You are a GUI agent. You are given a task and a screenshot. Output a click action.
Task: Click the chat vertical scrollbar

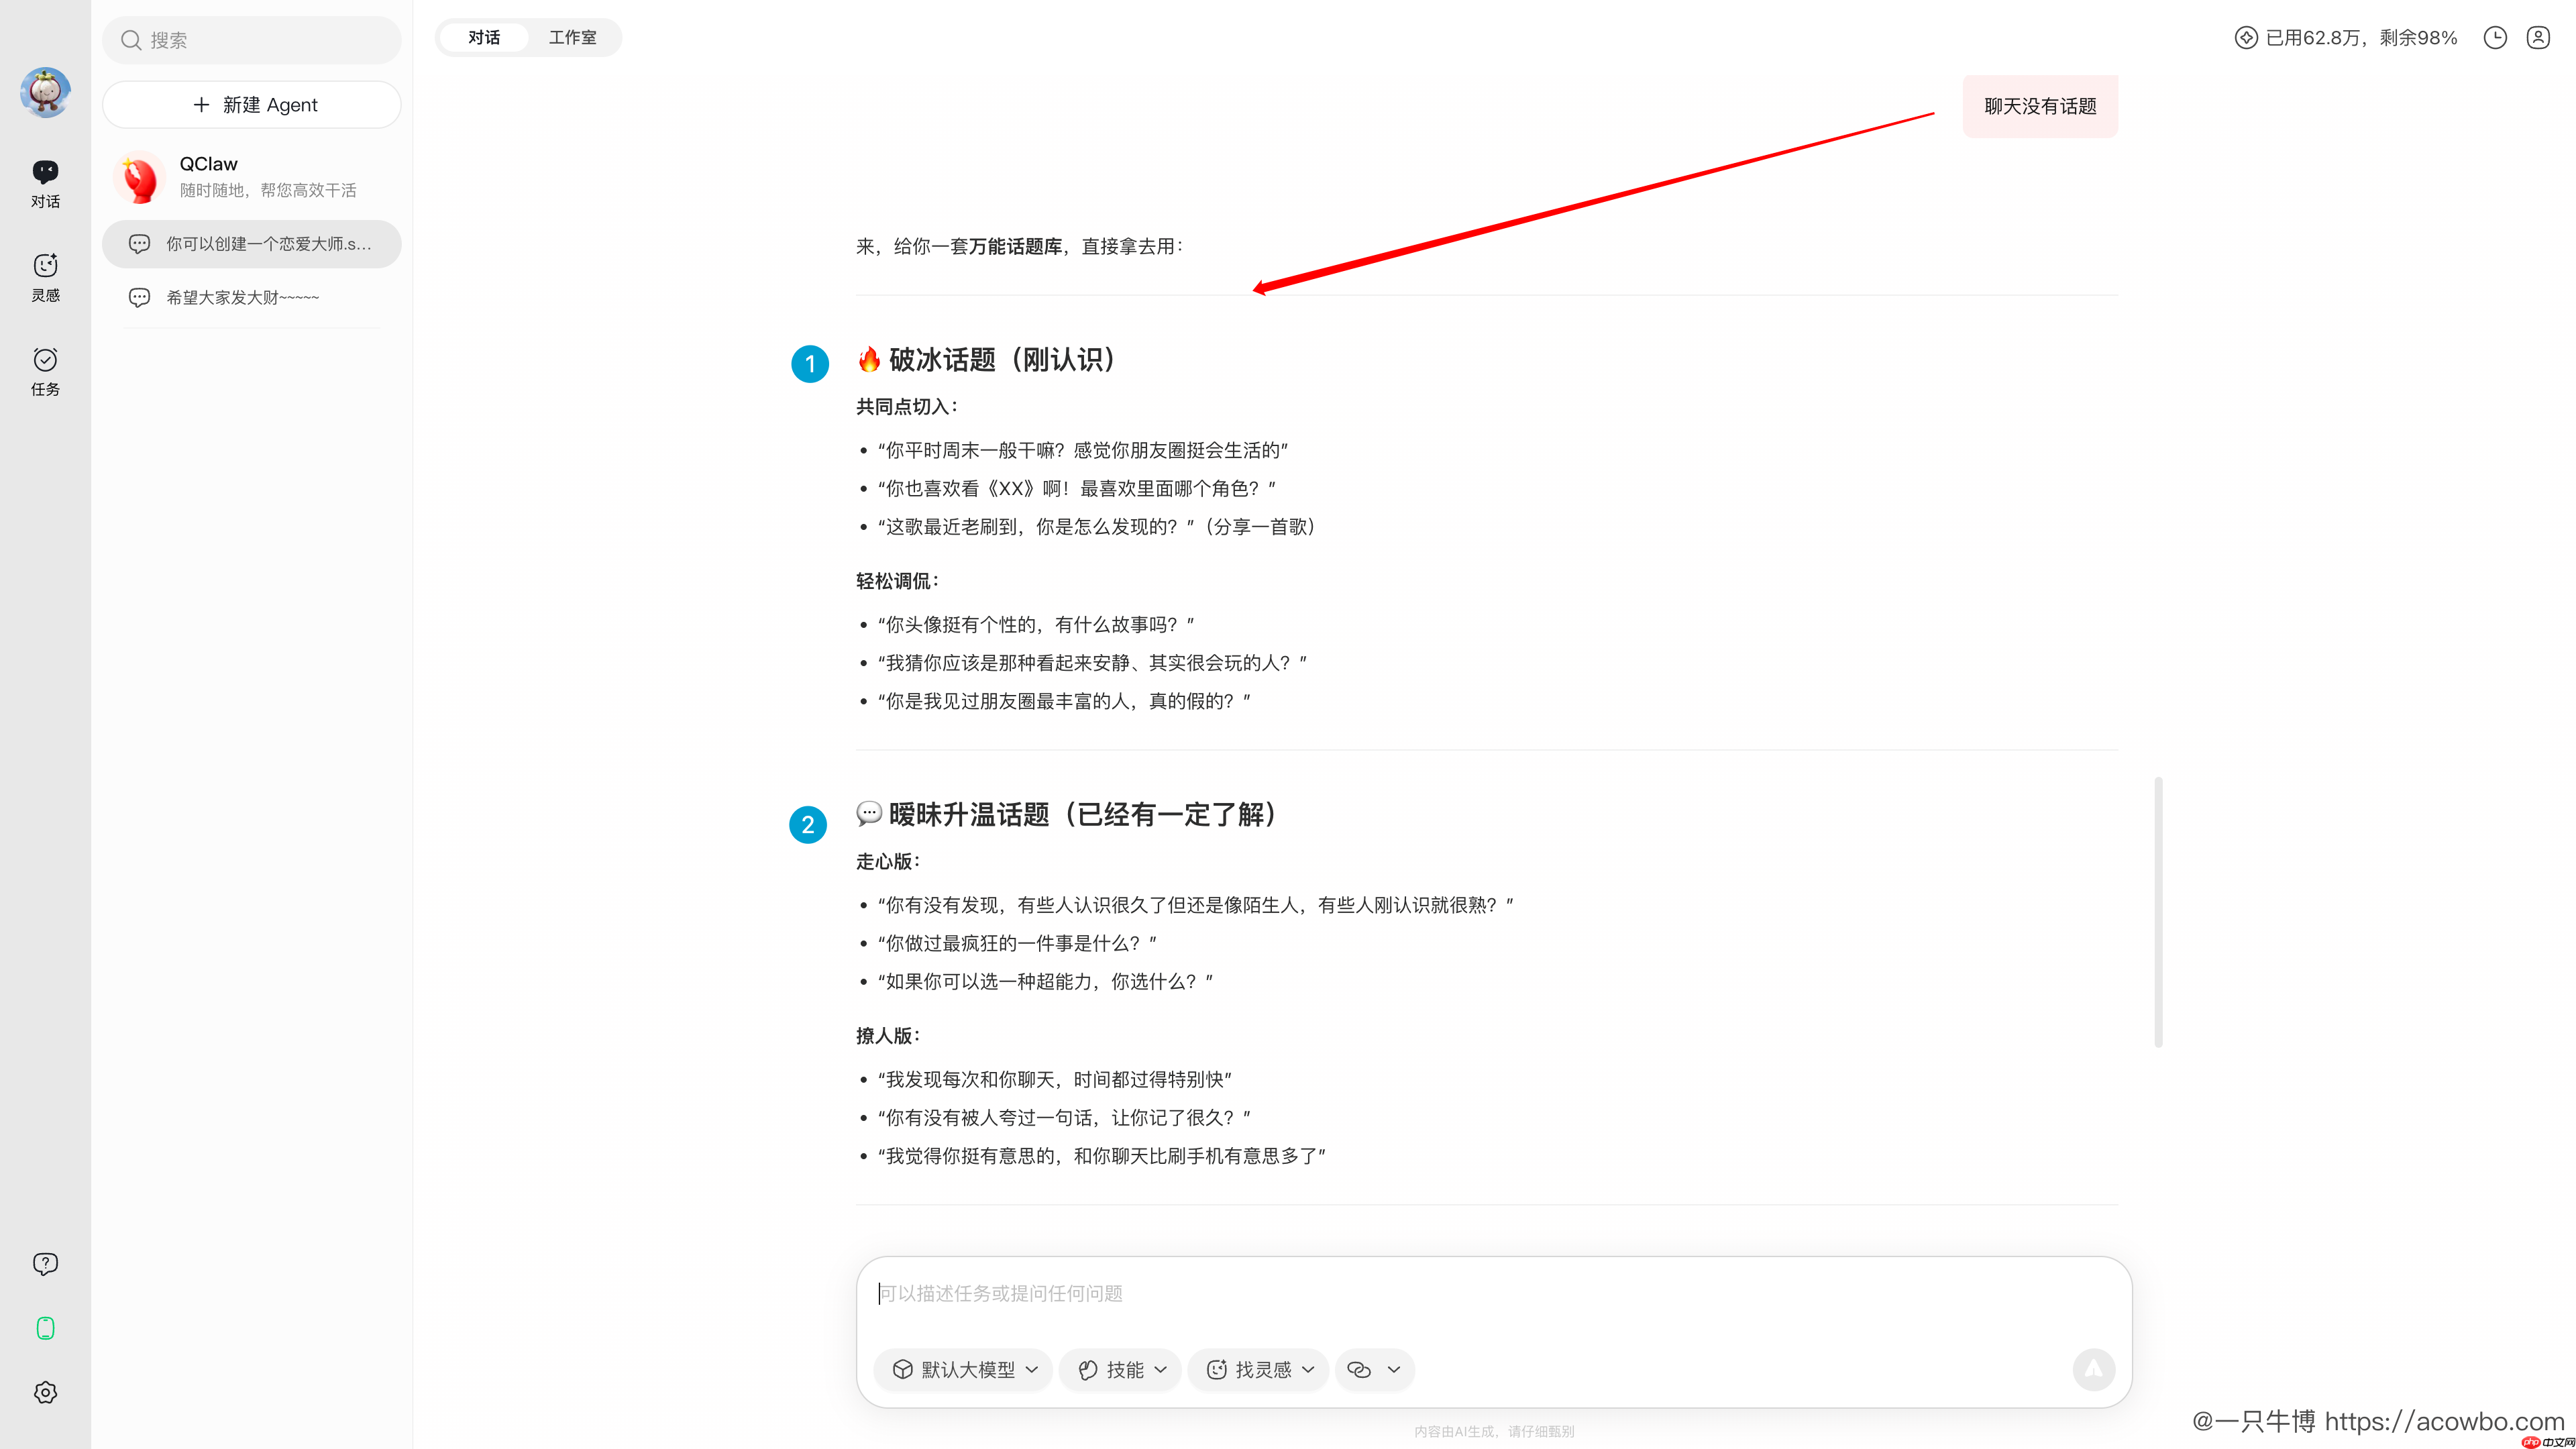2158,912
